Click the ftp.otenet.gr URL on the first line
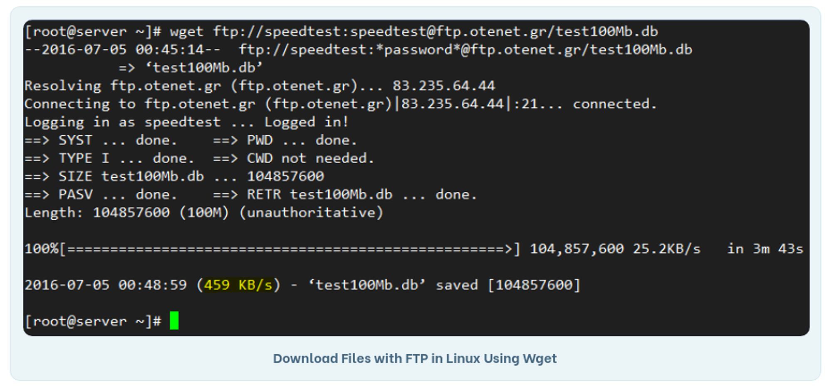 [x=436, y=32]
